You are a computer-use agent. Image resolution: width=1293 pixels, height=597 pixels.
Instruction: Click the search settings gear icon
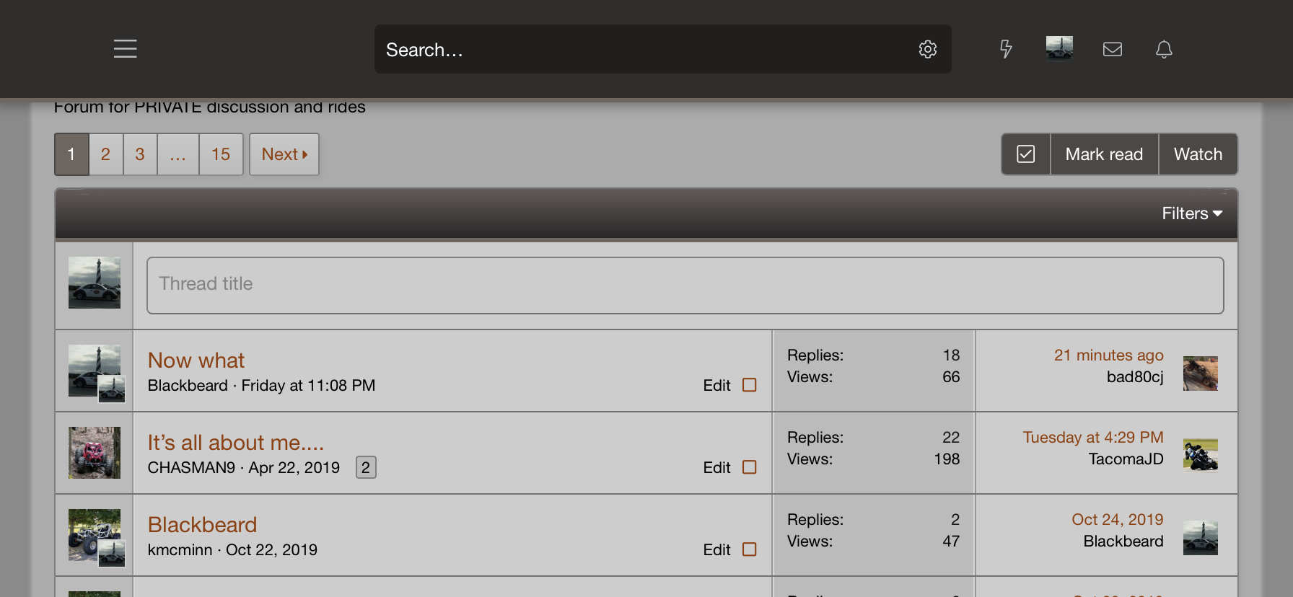click(927, 49)
